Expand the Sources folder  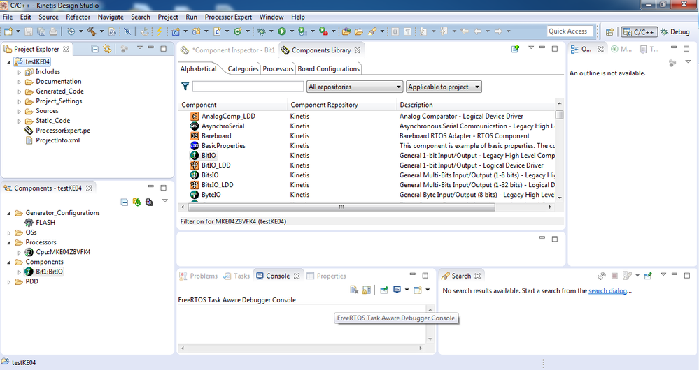pos(19,111)
